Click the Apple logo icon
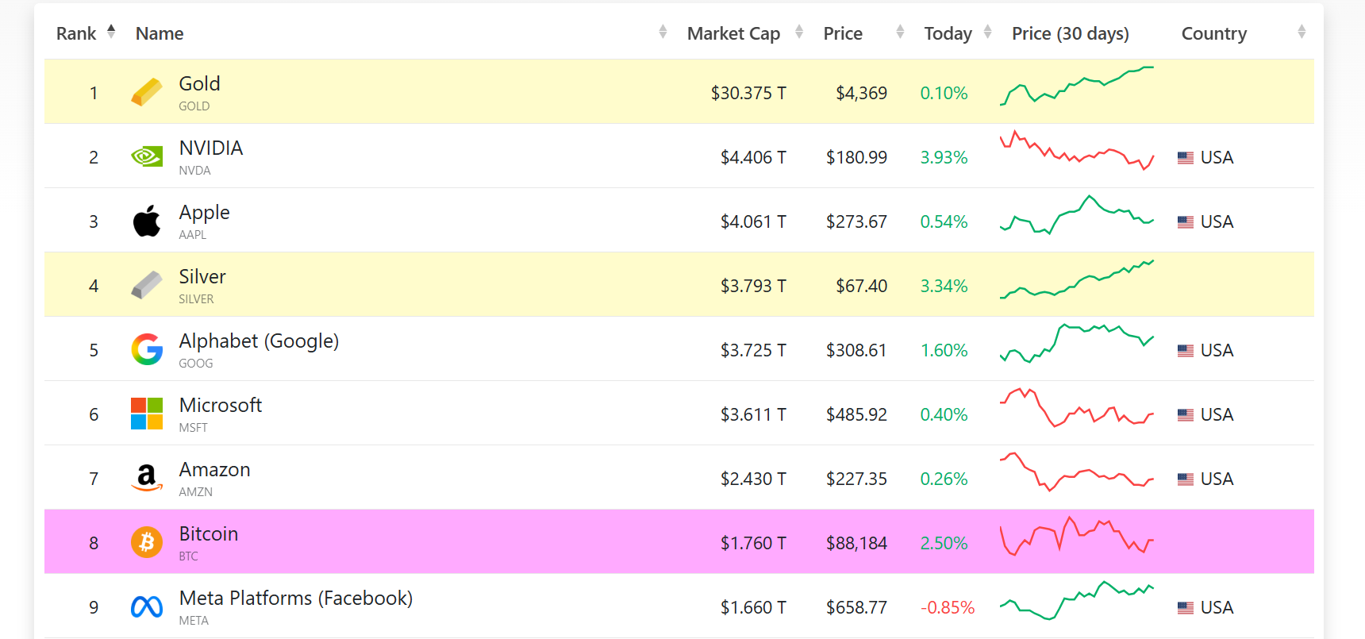 [x=147, y=221]
